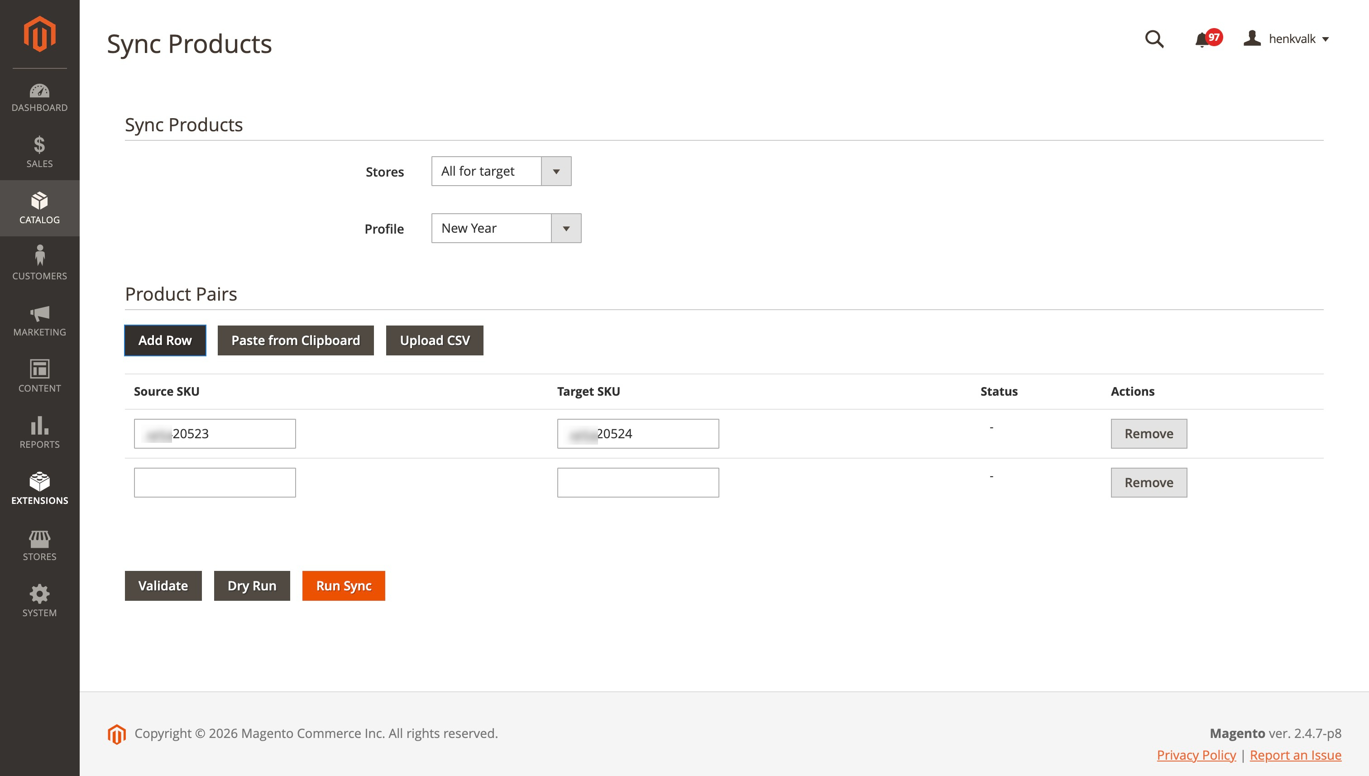Open the Dashboard from the sidebar
1369x776 pixels.
tap(39, 97)
